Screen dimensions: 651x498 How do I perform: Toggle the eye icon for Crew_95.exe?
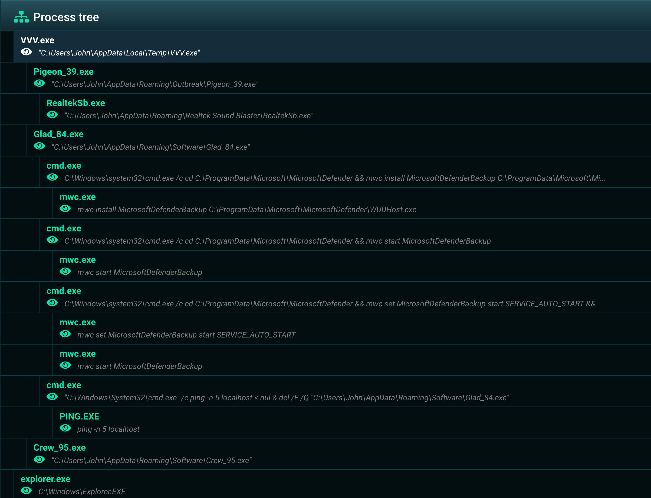coord(40,460)
